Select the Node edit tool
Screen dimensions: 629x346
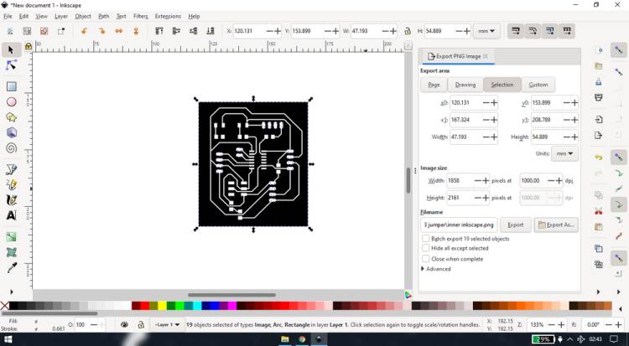point(11,65)
